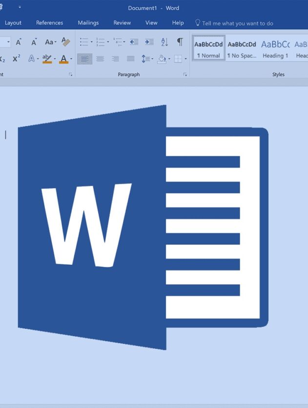
Task: Toggle superscript formatting
Action: pos(17,59)
